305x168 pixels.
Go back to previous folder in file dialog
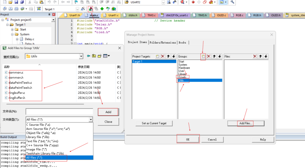coord(88,56)
